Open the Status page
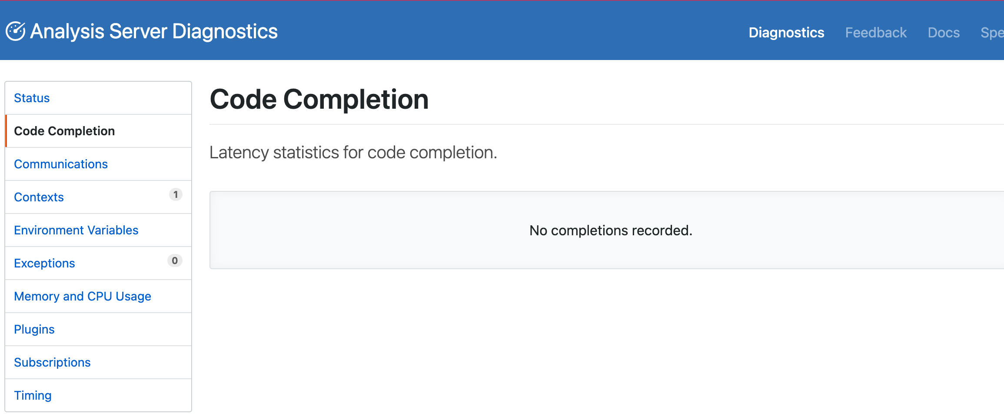The width and height of the screenshot is (1004, 414). [32, 98]
